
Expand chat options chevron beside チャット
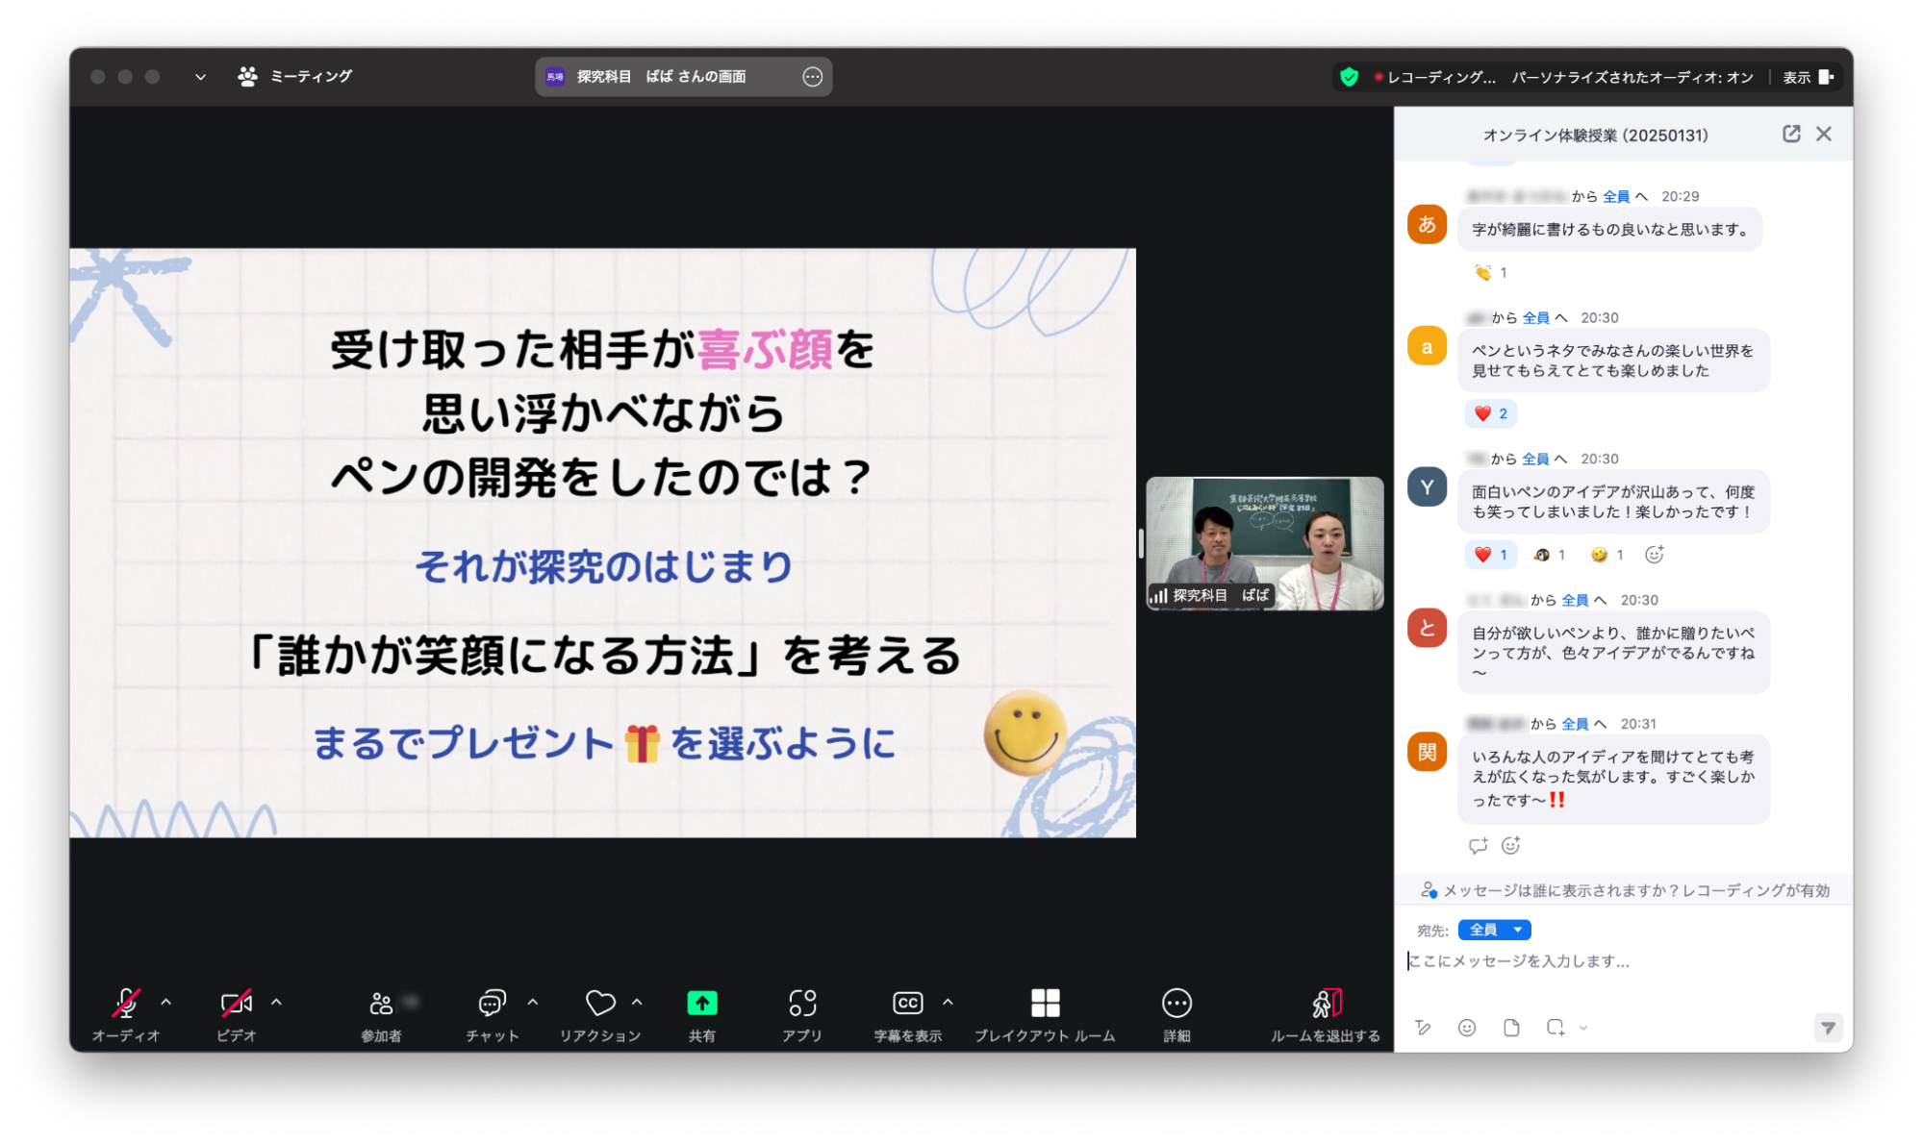click(533, 1002)
